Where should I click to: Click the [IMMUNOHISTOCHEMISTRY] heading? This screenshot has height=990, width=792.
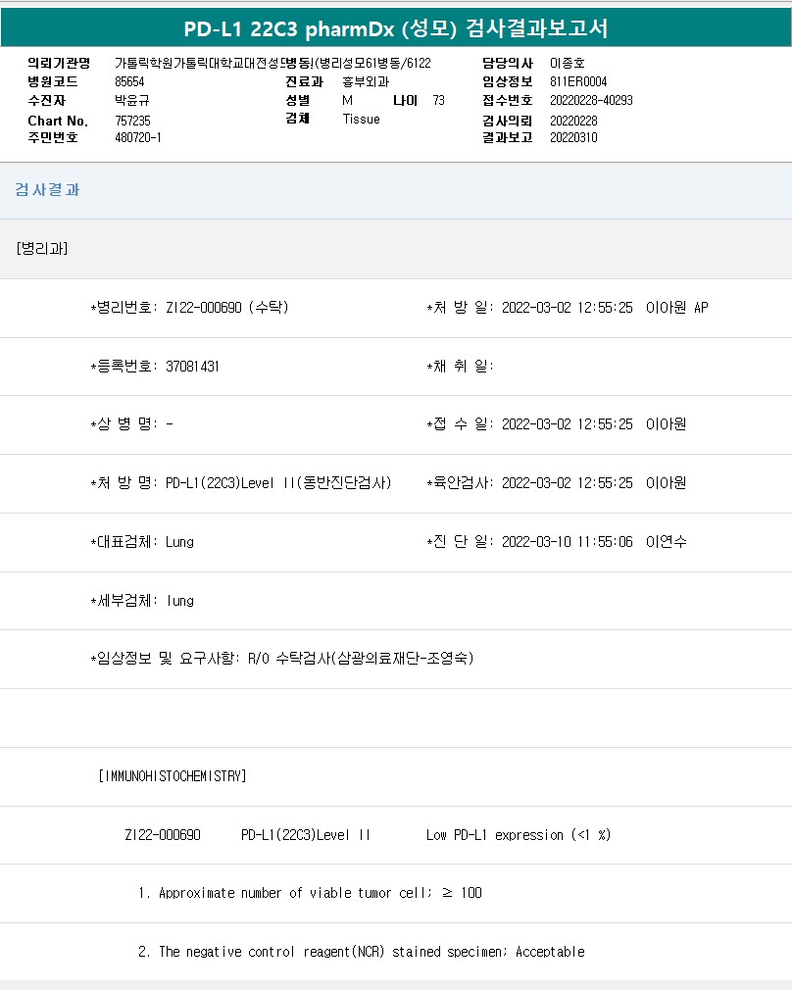(x=173, y=776)
